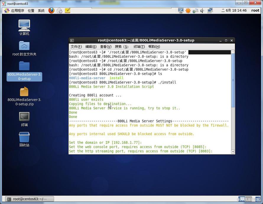Click the network connection tray icon
Screen dimensions: 263x204
(x=210, y=11)
